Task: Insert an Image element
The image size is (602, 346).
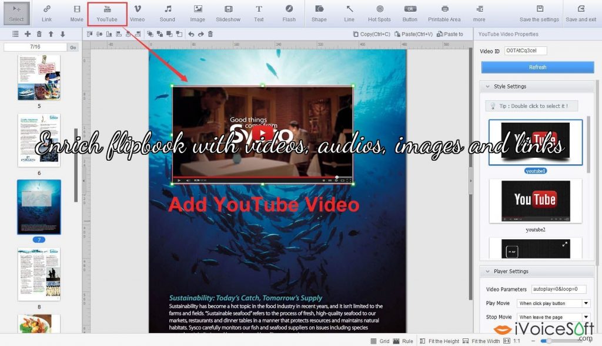Action: coord(198,13)
